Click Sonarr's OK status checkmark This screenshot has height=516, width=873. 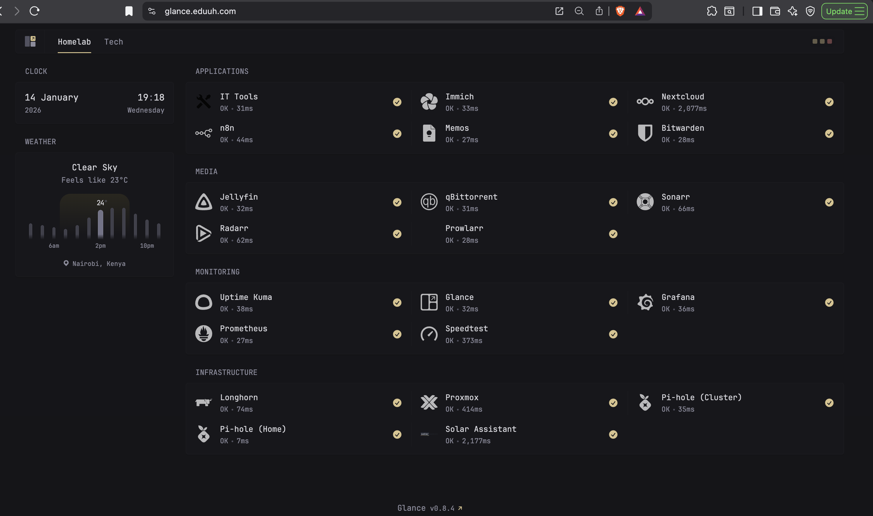coord(829,202)
